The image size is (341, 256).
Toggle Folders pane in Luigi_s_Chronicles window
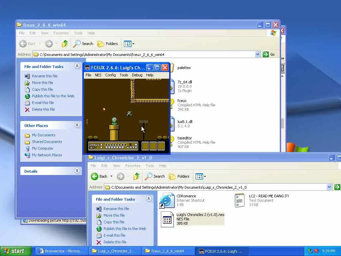(179, 176)
